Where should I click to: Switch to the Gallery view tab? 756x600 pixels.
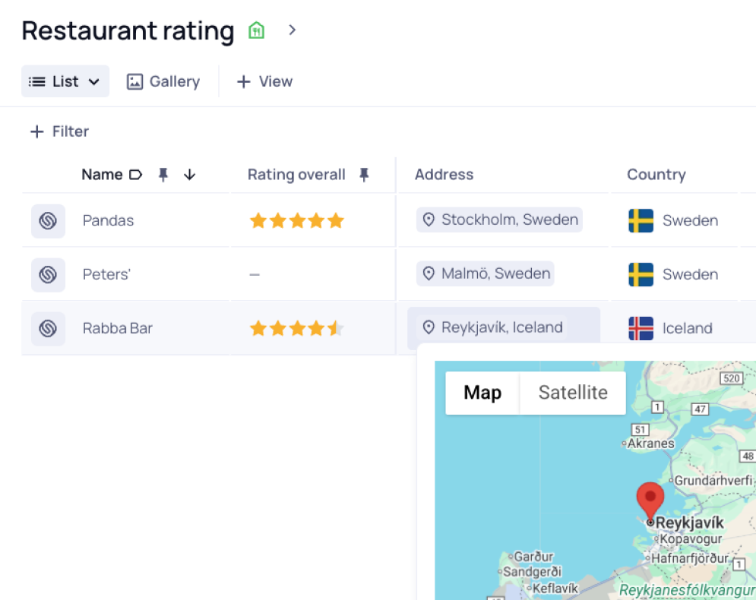(163, 81)
